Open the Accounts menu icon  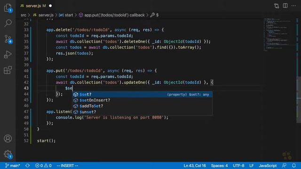click(x=8, y=138)
